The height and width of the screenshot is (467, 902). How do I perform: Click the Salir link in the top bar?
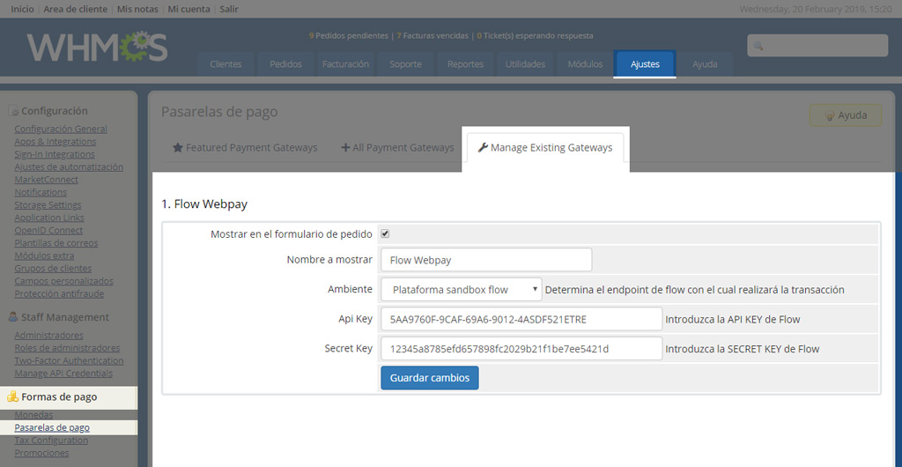(x=229, y=9)
